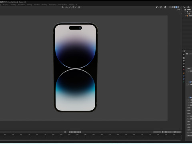Screen dimensions: 192x144
Task: Play the animation forward
Action: (x=76, y=132)
